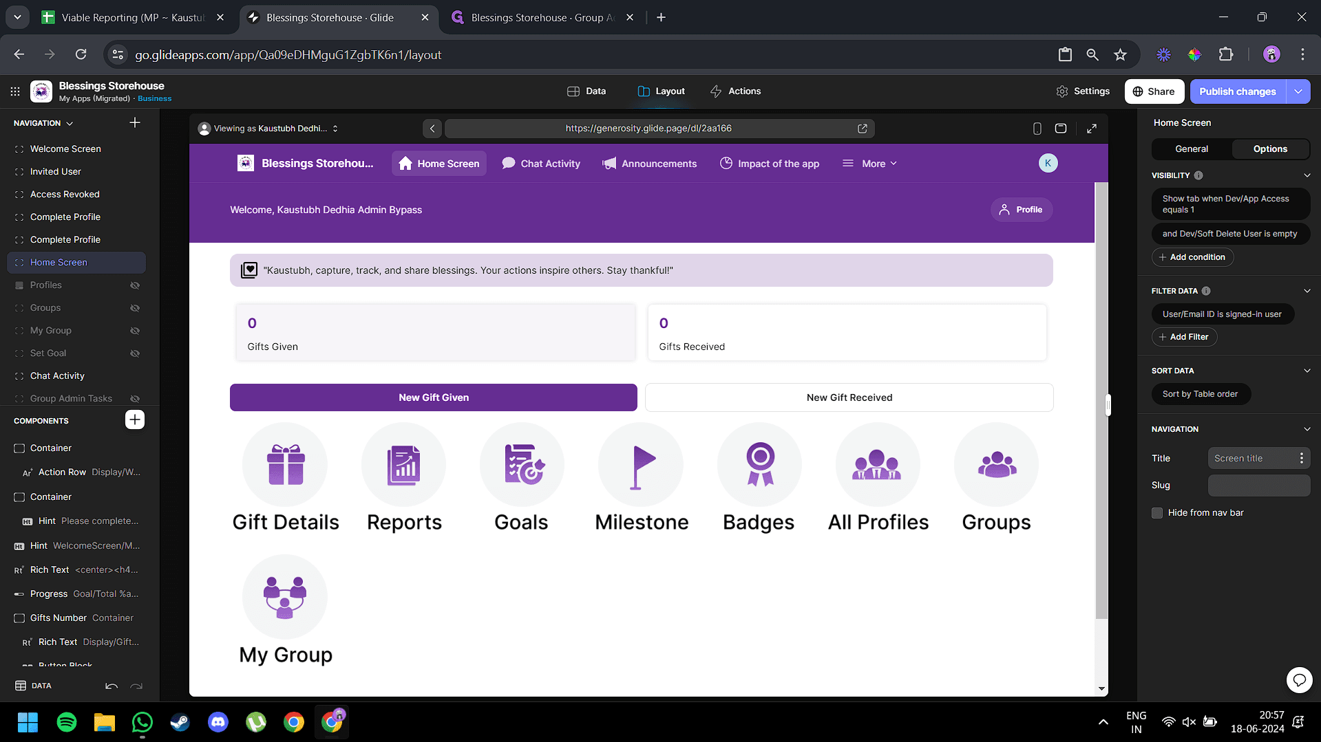Viewport: 1321px width, 742px height.
Task: Toggle visibility of My Group screen
Action: [135, 331]
